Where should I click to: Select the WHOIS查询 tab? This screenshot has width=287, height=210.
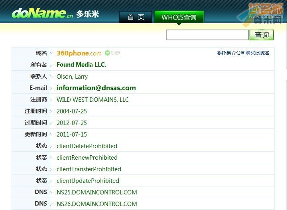179,17
